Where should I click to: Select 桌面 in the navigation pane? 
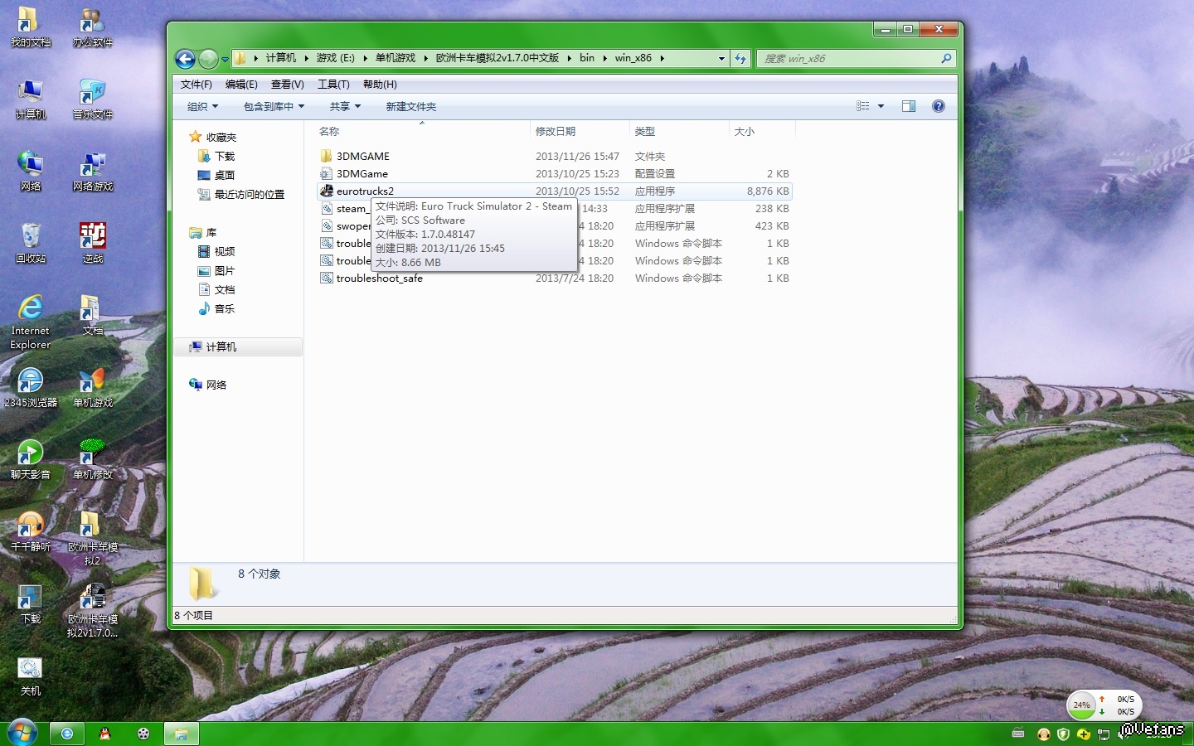coord(216,175)
